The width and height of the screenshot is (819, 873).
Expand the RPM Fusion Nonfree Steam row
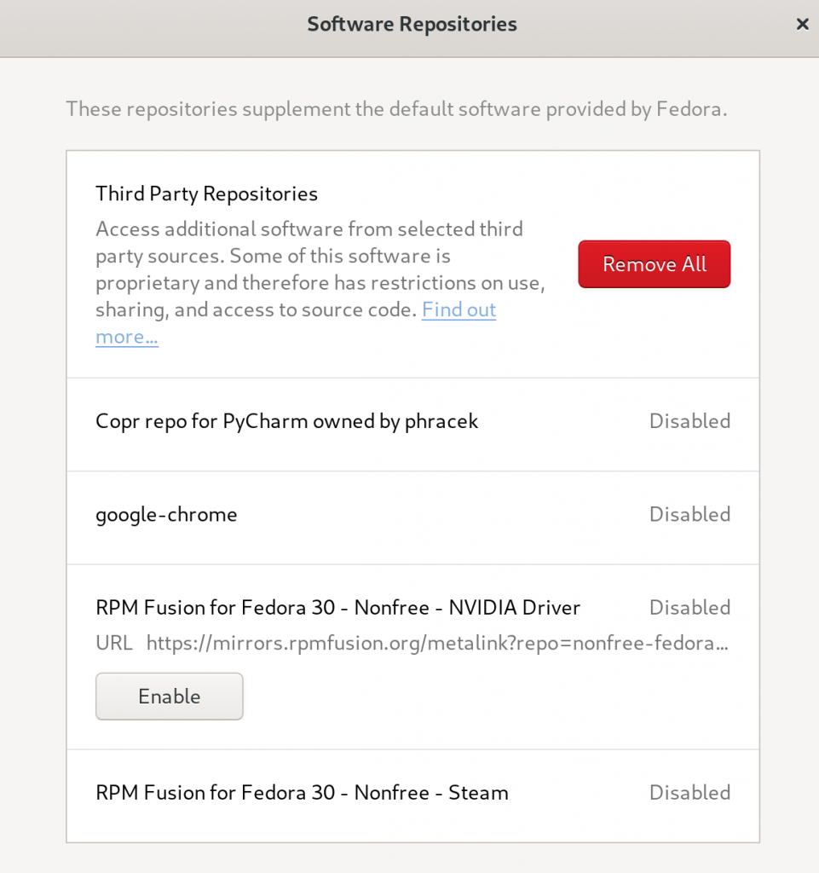(412, 795)
